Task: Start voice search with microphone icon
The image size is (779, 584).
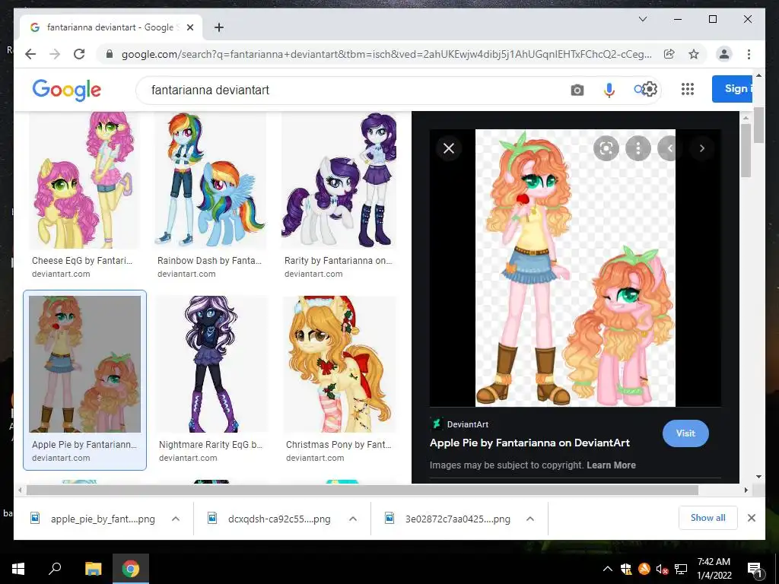Action: 609,90
